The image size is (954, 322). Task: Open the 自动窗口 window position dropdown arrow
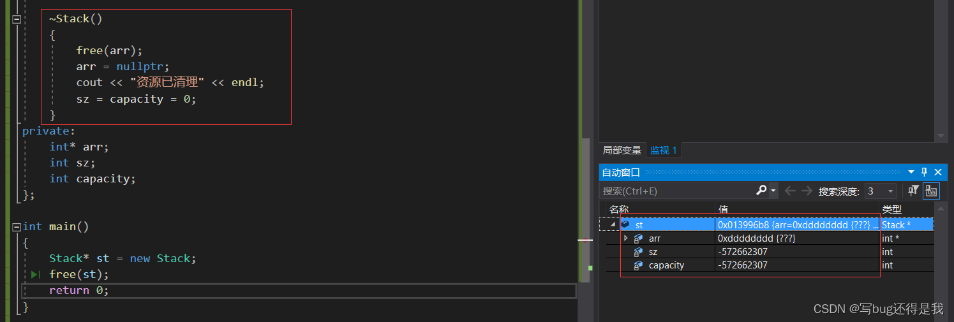[911, 172]
